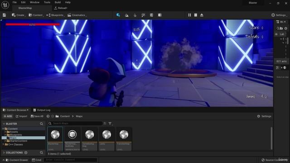Open the File menu
Viewport: 290px width, 163px height.
[14, 2]
